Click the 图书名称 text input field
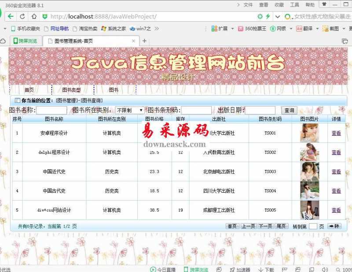 tap(51, 110)
